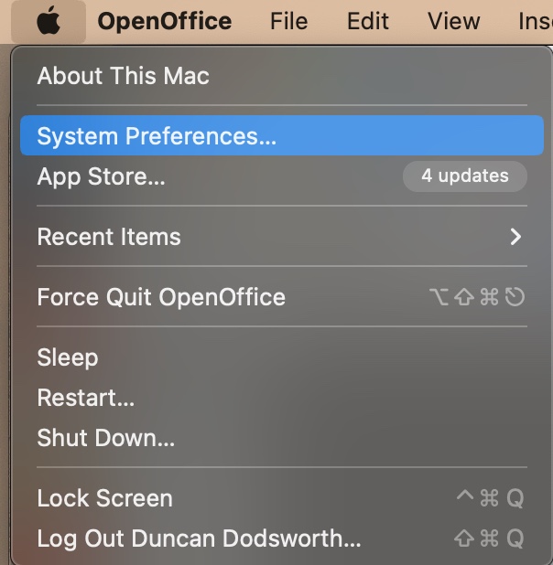
Task: Open the Edit menu
Action: 368,21
